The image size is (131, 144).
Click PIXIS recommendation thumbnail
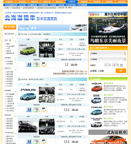96,99
